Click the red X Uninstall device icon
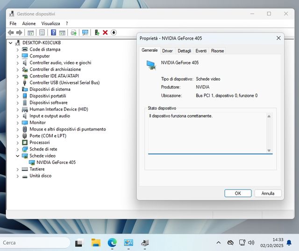Image resolution: width=299 pixels, height=251 pixels. coord(105,33)
